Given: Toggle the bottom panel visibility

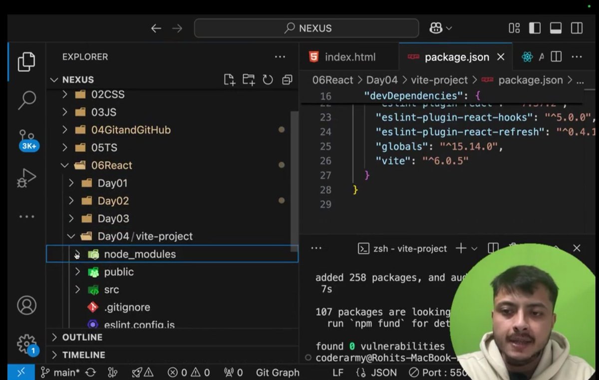Looking at the screenshot, I should point(556,28).
